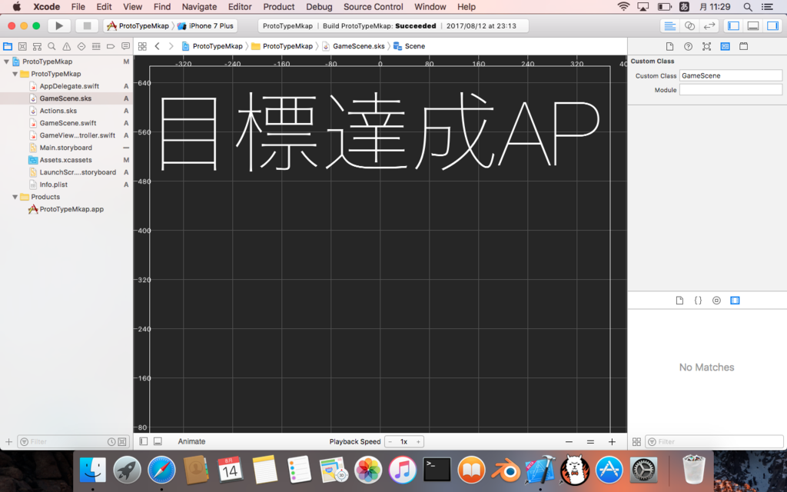The image size is (787, 492).
Task: Zoom in the scene with plus
Action: pos(612,442)
